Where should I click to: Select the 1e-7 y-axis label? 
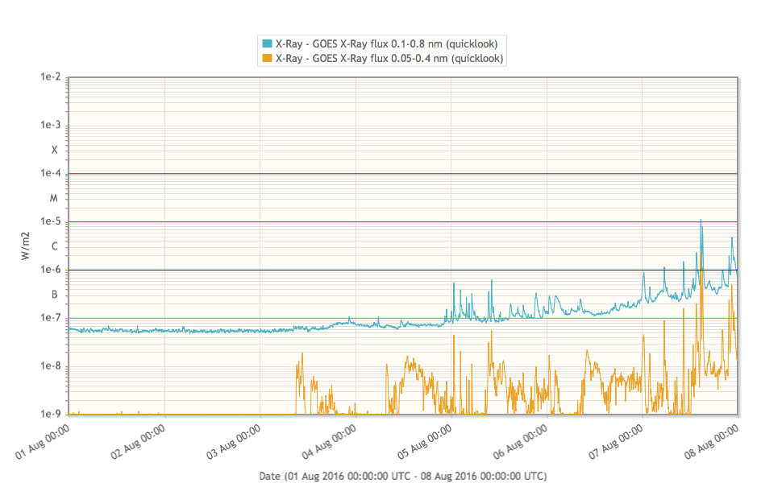pos(50,318)
